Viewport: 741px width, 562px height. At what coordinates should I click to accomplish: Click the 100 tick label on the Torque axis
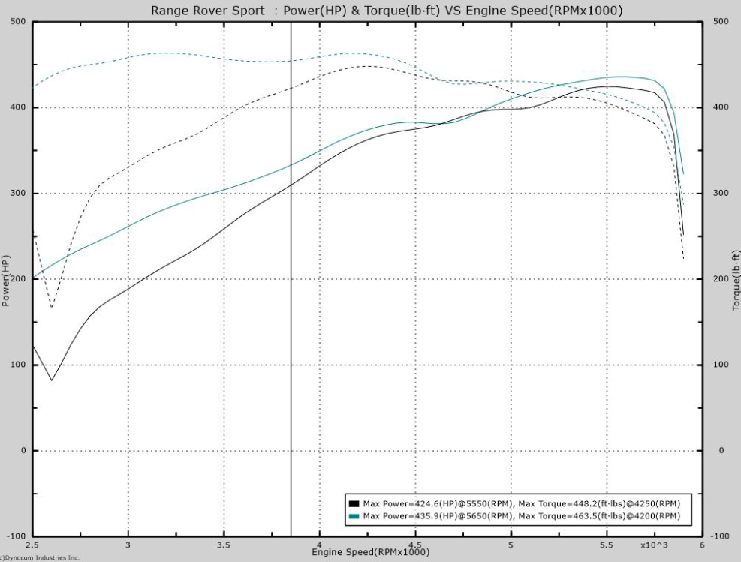[x=721, y=365]
